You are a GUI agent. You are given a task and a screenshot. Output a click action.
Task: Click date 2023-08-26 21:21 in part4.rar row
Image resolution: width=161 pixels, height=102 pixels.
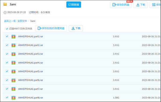(151, 63)
